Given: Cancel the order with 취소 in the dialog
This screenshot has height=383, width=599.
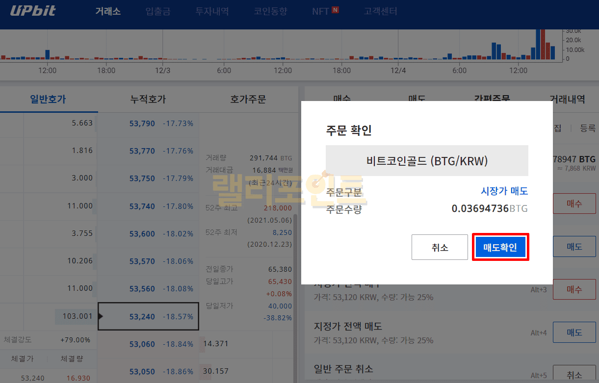Looking at the screenshot, I should tap(440, 247).
